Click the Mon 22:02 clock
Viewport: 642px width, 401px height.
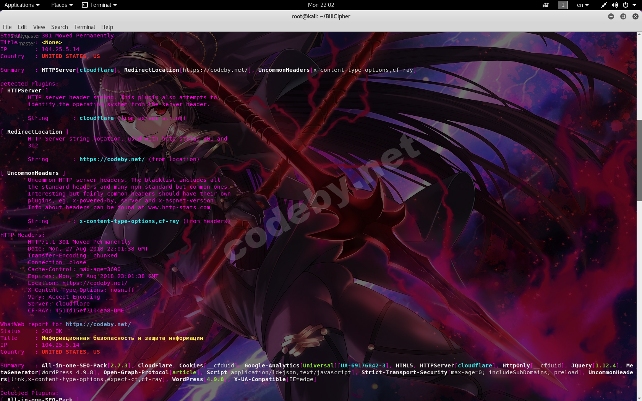[321, 5]
